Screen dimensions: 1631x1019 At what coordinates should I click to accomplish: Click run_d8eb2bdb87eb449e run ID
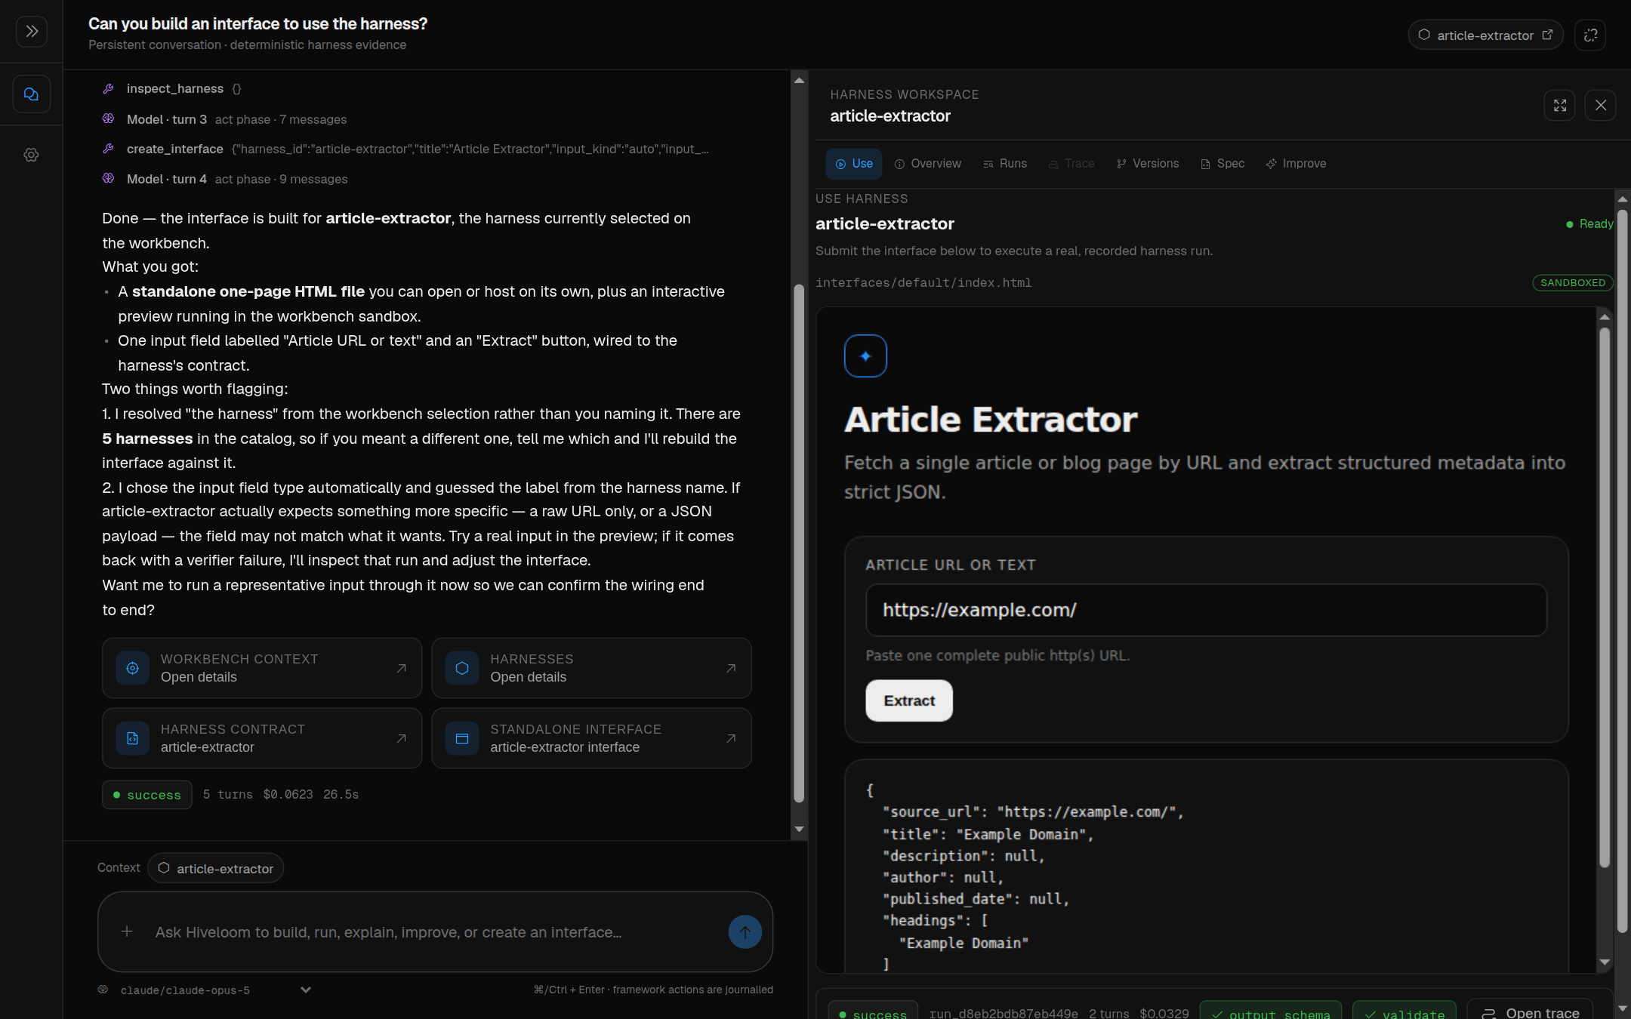pos(1004,1014)
